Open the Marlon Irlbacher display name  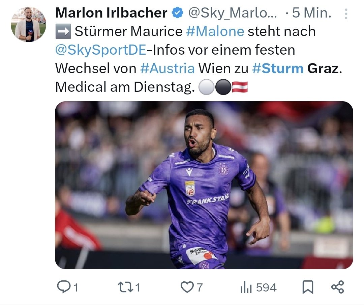(x=111, y=13)
